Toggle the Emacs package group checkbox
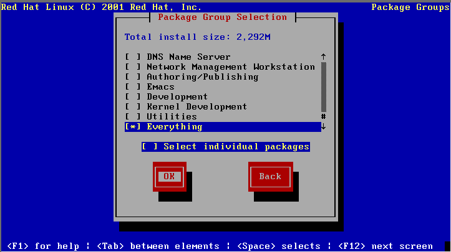The width and height of the screenshot is (451, 252). pyautogui.click(x=133, y=87)
